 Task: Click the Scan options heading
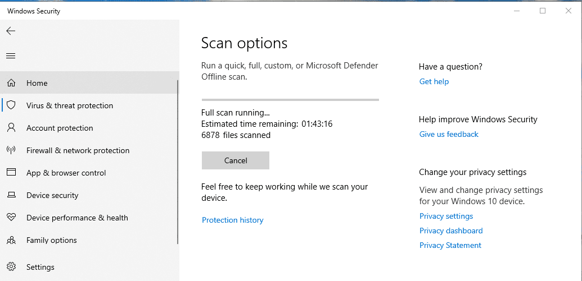(244, 43)
